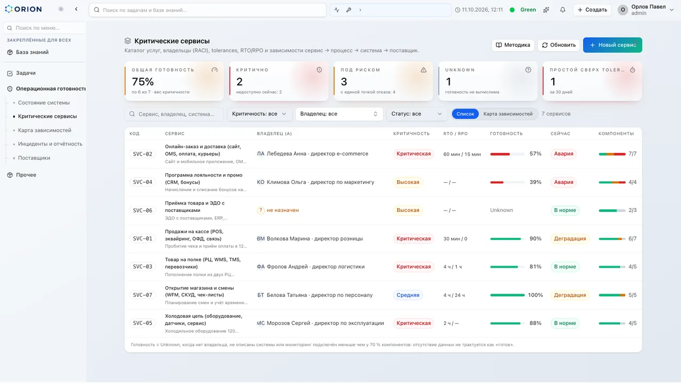Switch view to Список
The image size is (681, 392).
click(465, 114)
